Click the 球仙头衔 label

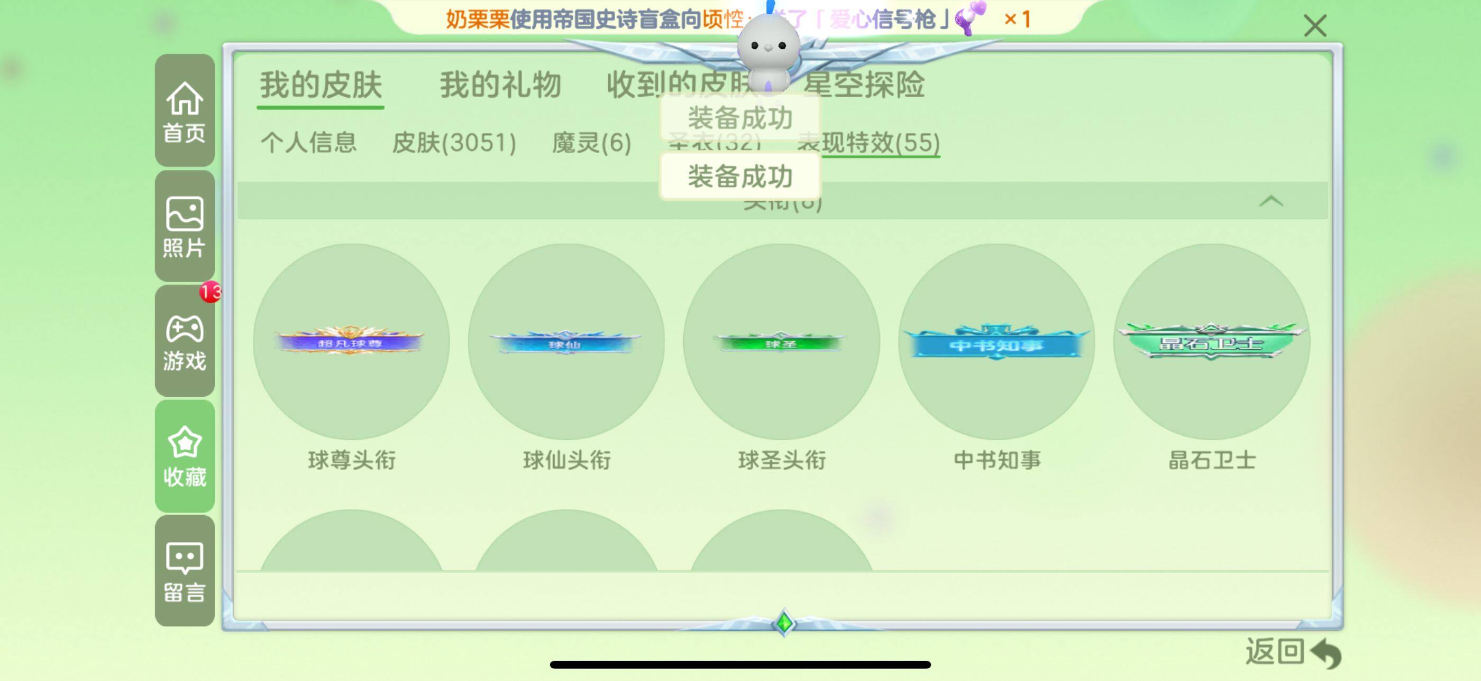pos(566,460)
